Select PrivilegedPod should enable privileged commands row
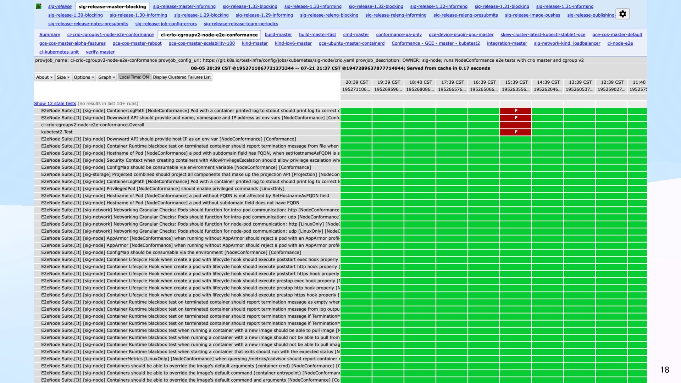681x383 pixels. coord(187,189)
